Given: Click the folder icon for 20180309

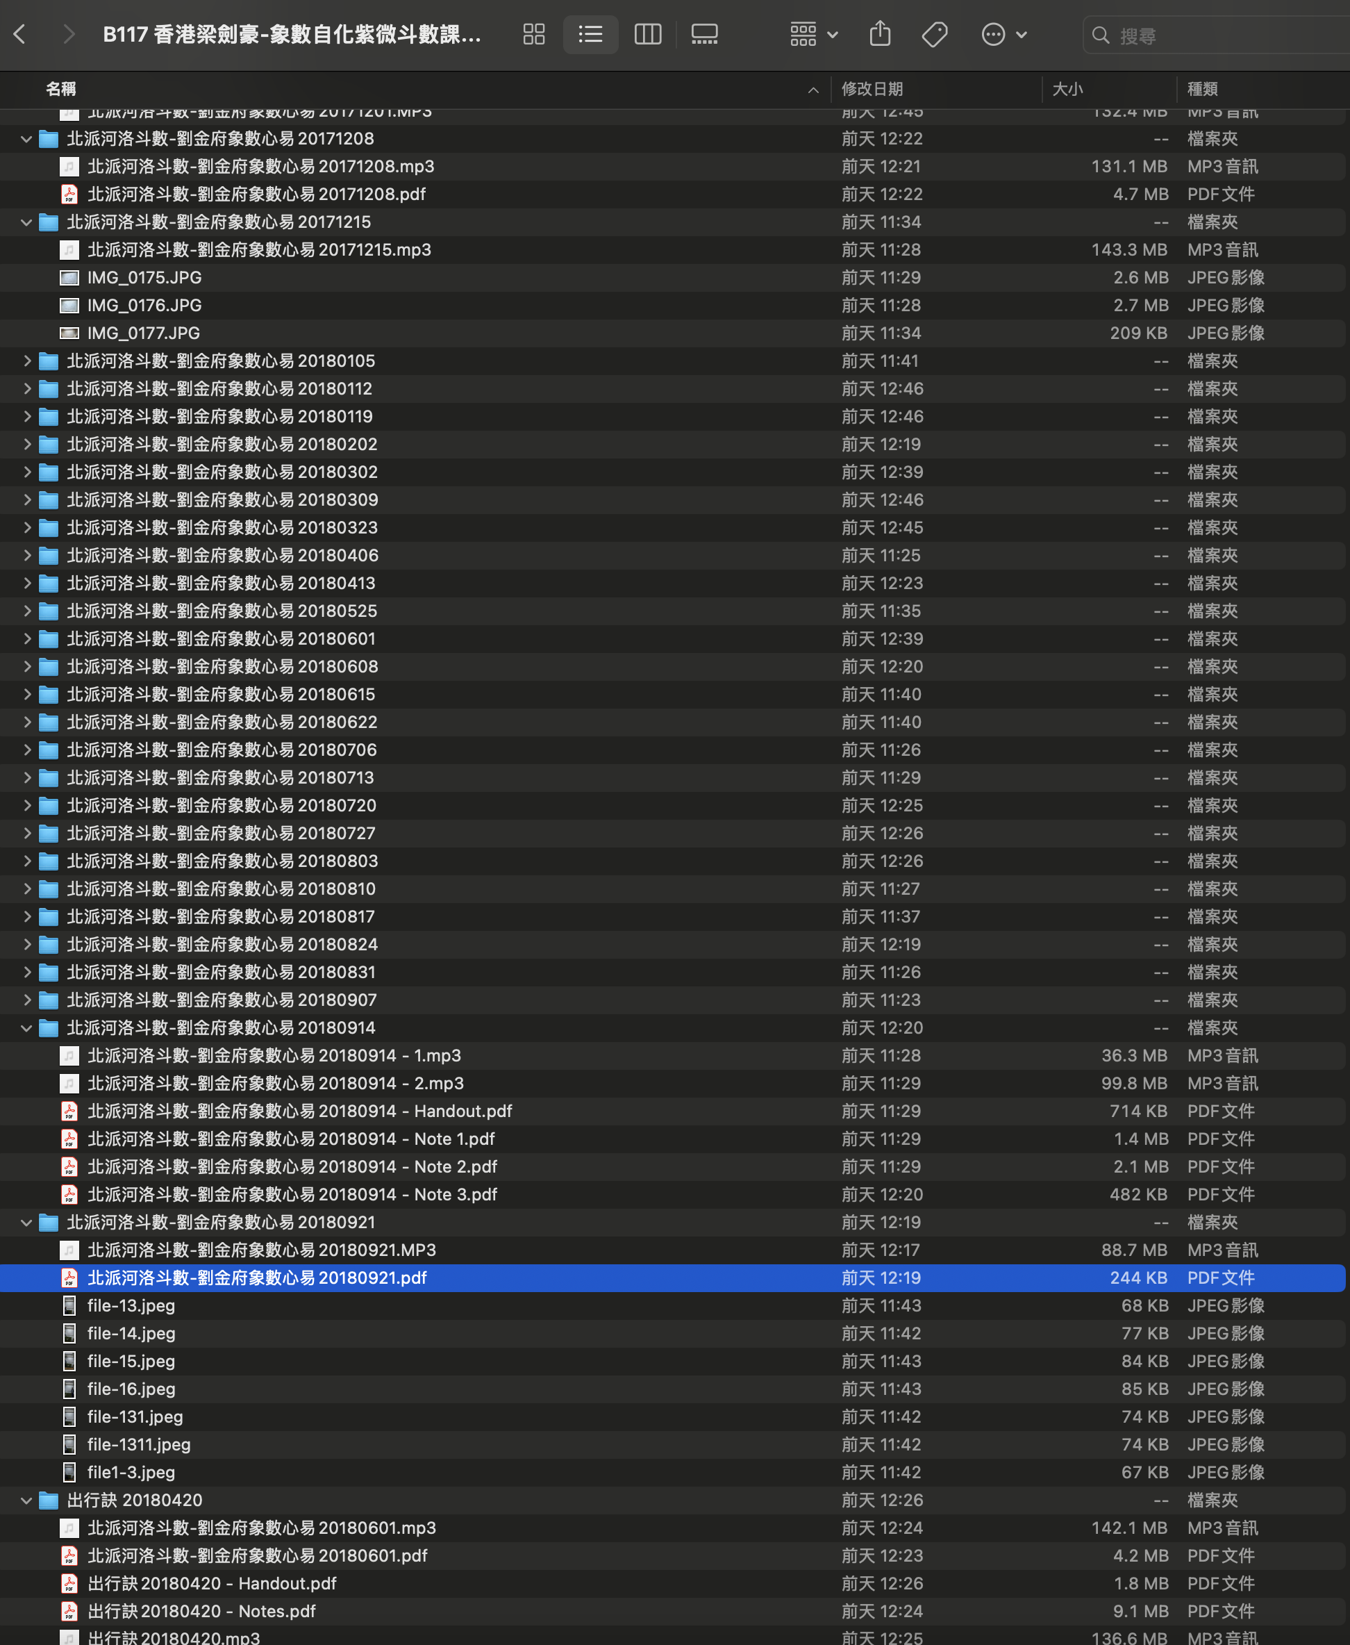Looking at the screenshot, I should point(48,500).
